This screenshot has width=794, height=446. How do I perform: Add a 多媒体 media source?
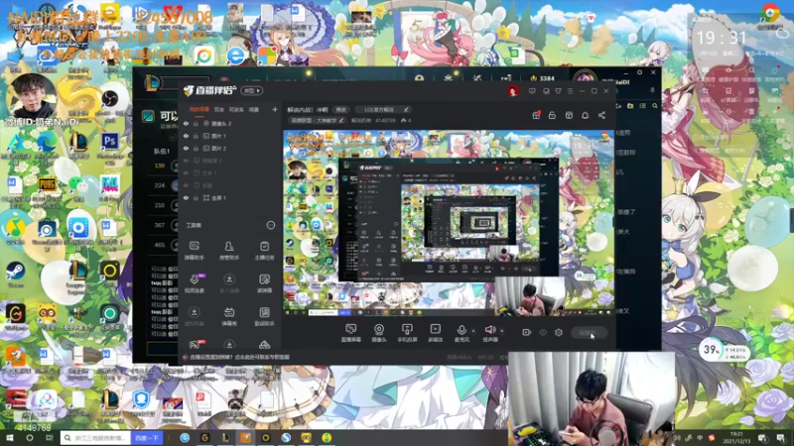pyautogui.click(x=435, y=333)
